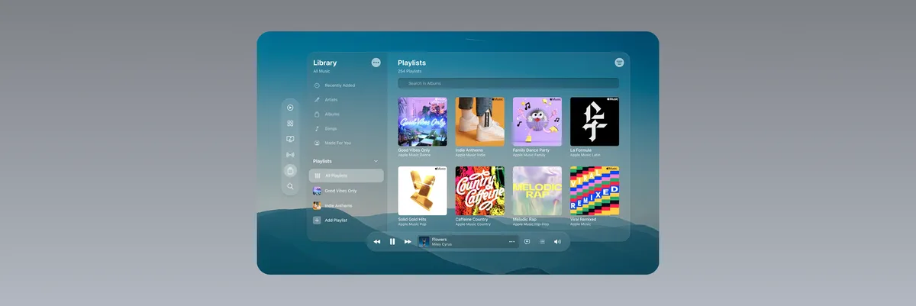Open the Listen Now tab in the side bar
916x306 pixels.
click(x=290, y=108)
